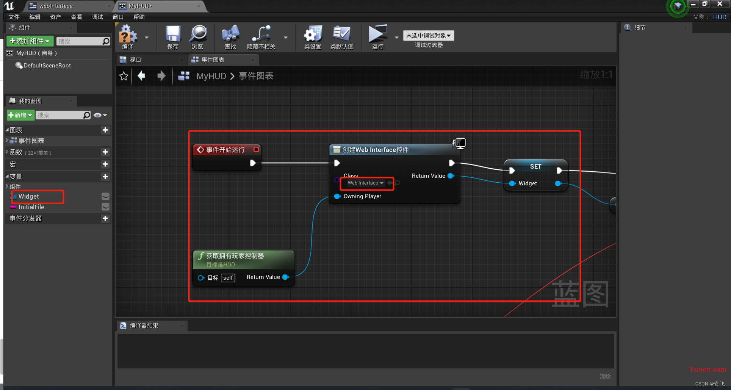Click the green tutorial graduation cap icon

click(x=678, y=6)
